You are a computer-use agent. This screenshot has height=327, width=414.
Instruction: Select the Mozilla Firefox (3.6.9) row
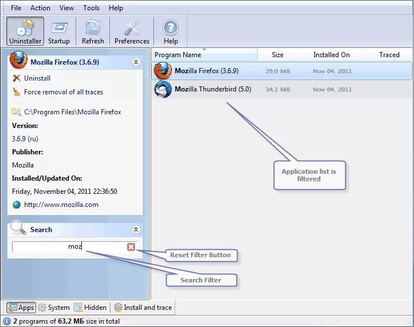[282, 71]
